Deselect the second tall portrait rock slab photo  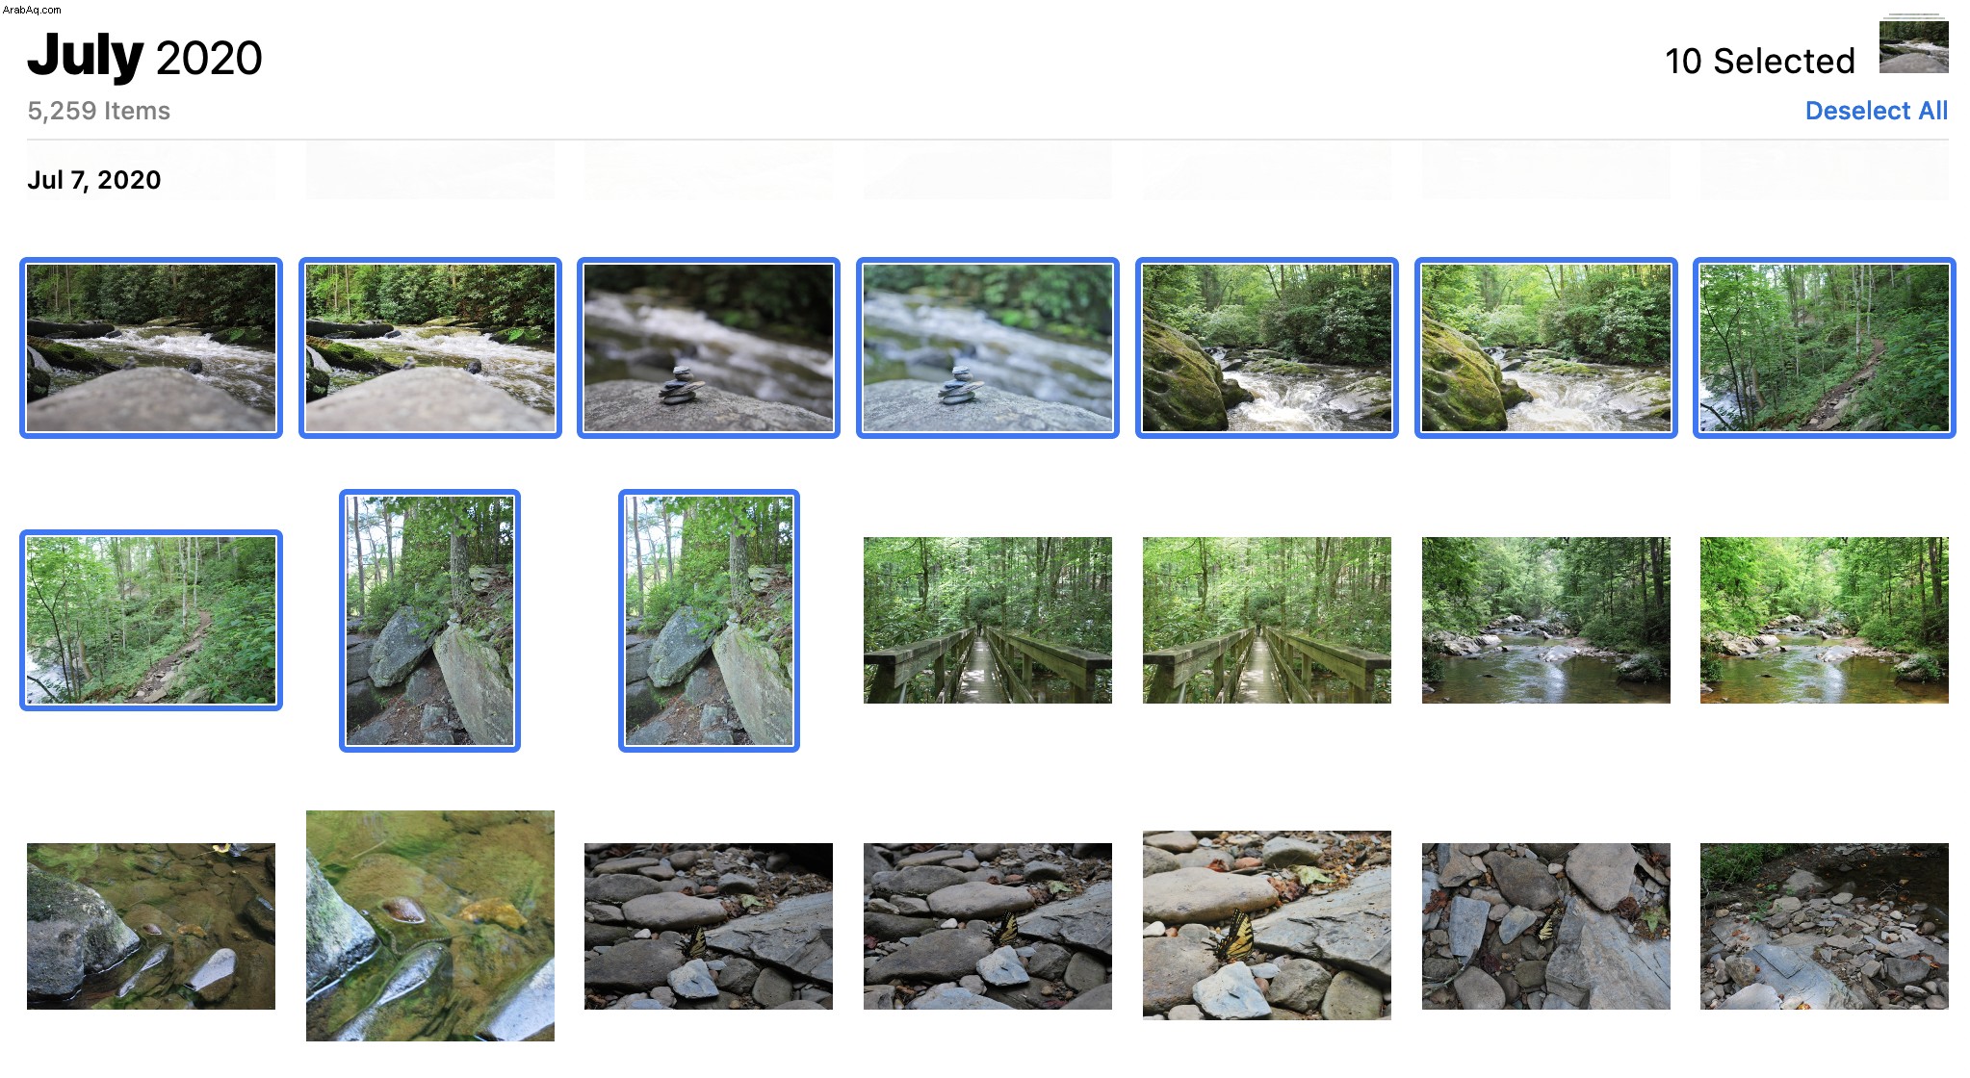pyautogui.click(x=709, y=621)
